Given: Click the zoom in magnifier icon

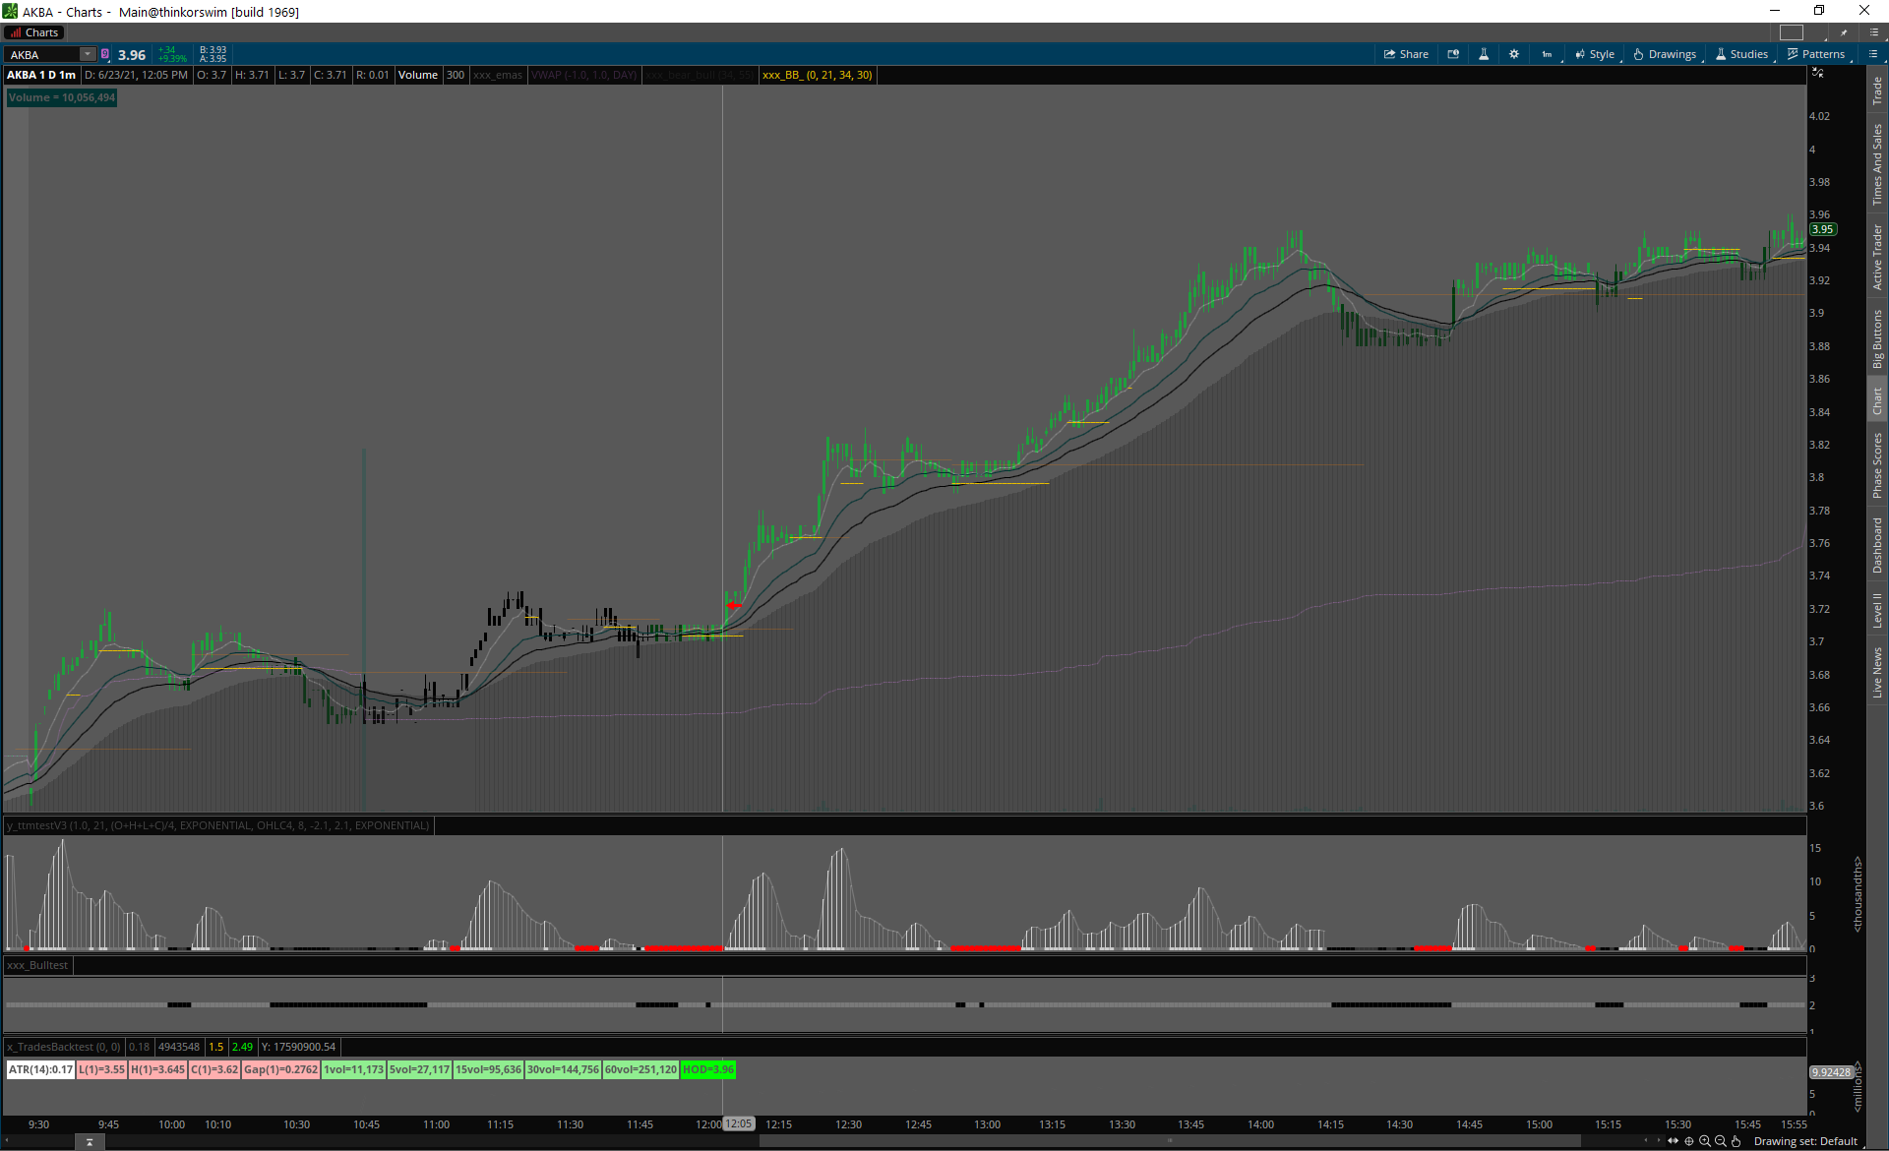Looking at the screenshot, I should [x=1705, y=1141].
